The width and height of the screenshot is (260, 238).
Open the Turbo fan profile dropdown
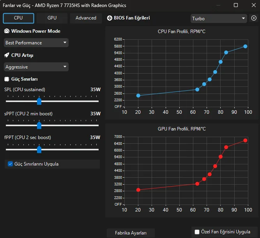click(x=219, y=18)
